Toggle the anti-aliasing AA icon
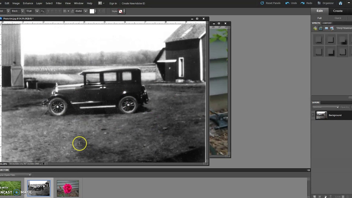This screenshot has width=352, height=198. coord(43,11)
